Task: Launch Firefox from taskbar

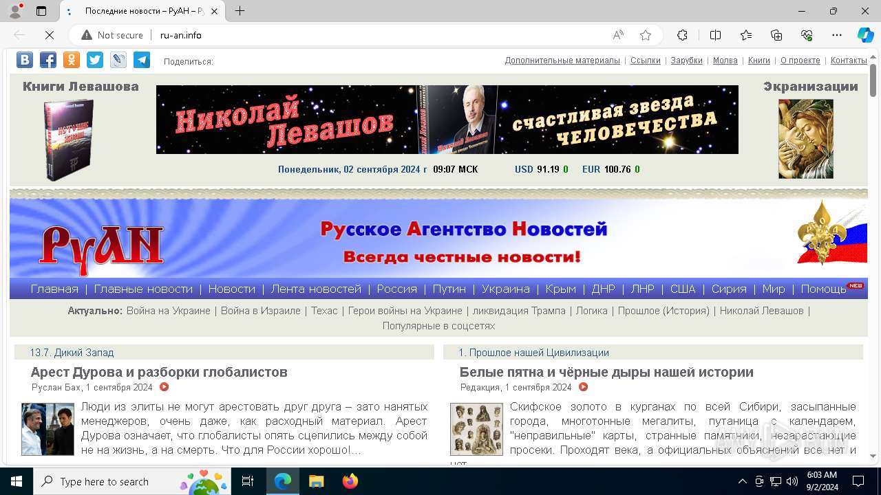Action: 350,481
